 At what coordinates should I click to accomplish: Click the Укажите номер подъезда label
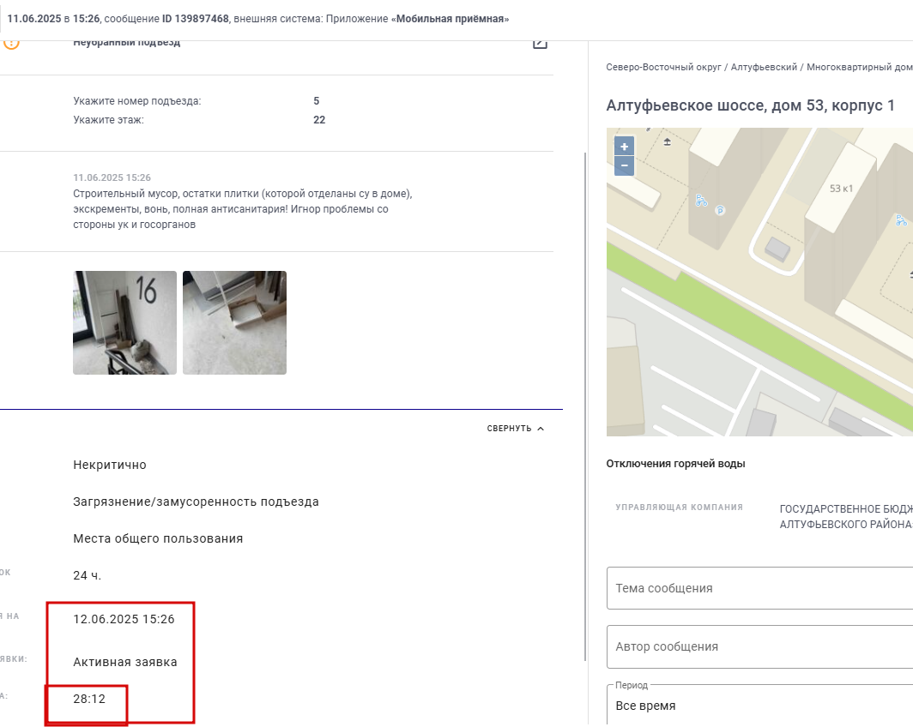[136, 100]
